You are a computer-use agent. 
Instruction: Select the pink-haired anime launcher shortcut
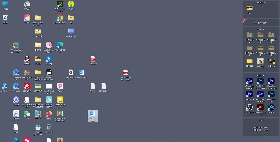[x=49, y=45]
